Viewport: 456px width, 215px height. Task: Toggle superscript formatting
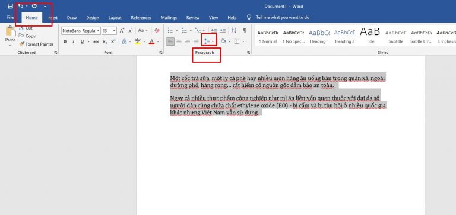click(x=113, y=41)
